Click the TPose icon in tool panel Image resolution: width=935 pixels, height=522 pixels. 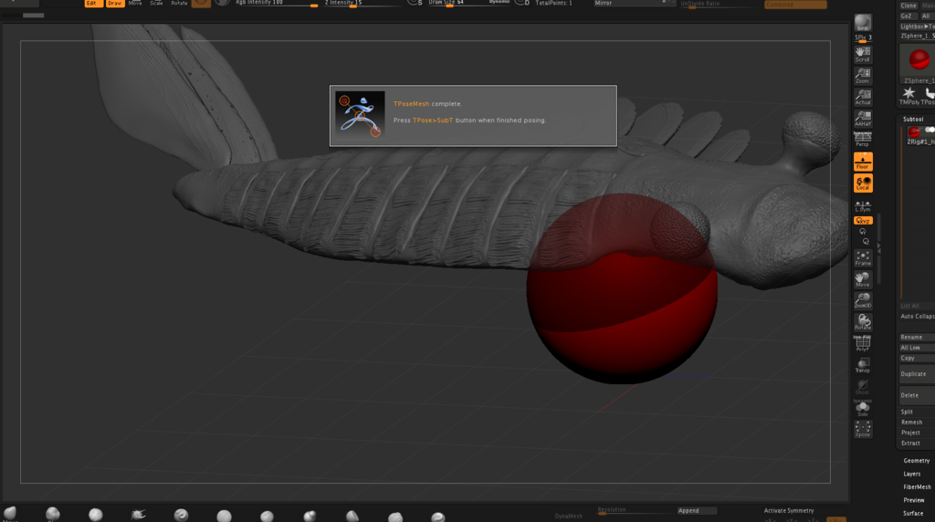pos(929,95)
